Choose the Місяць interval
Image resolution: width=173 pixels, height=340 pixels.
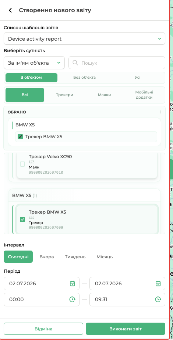pos(105,257)
